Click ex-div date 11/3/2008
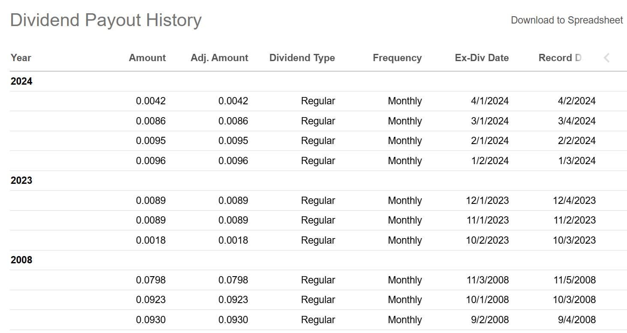Screen dimensions: 627x333 (x=487, y=280)
